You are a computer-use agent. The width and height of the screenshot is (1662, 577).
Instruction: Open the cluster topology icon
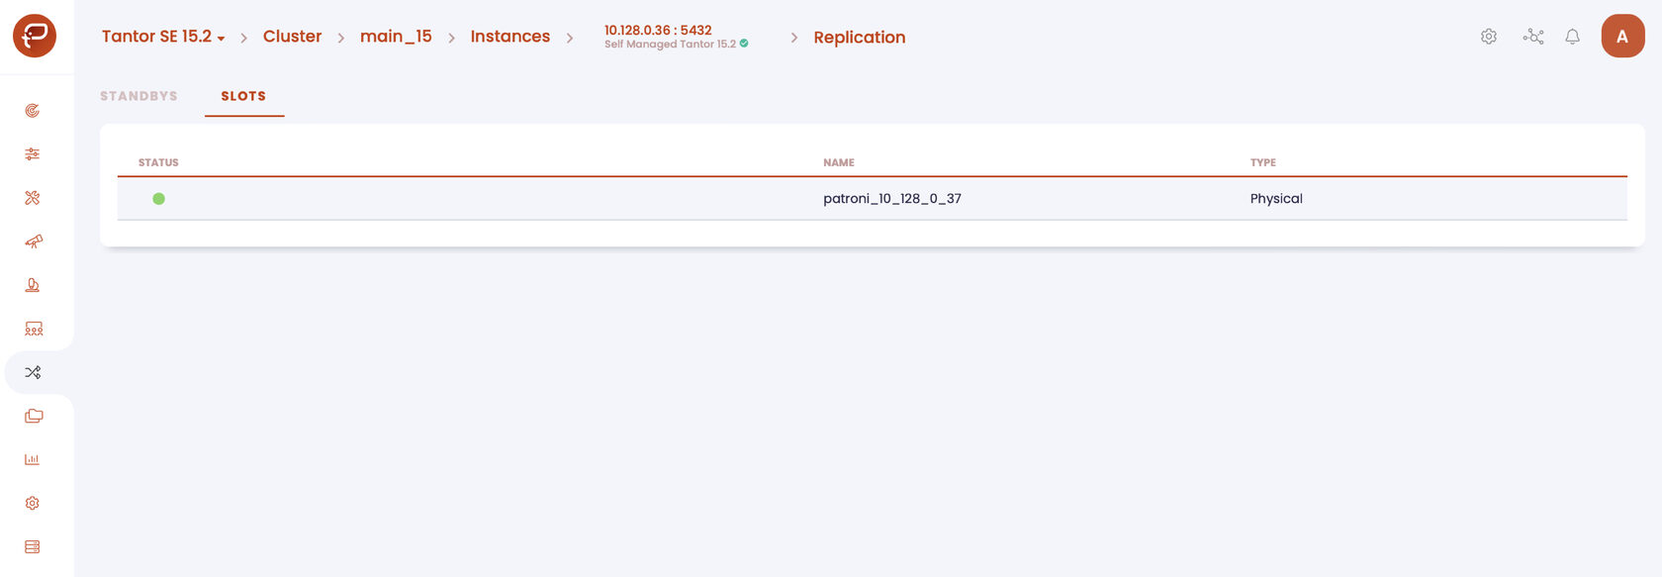pos(1533,37)
